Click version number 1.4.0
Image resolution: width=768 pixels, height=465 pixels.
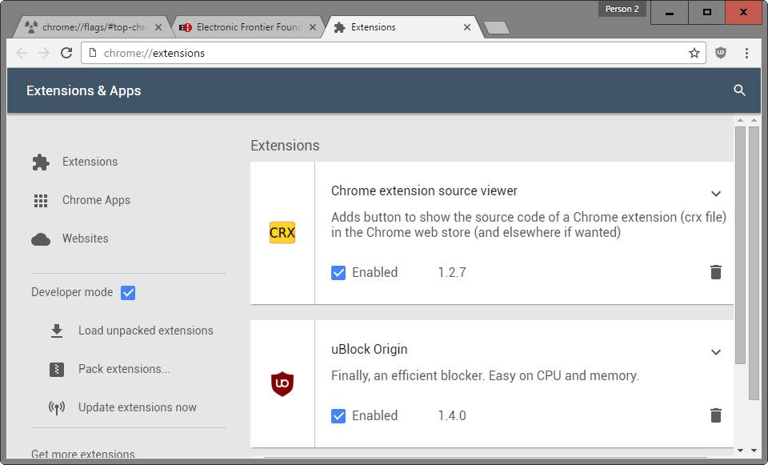451,415
